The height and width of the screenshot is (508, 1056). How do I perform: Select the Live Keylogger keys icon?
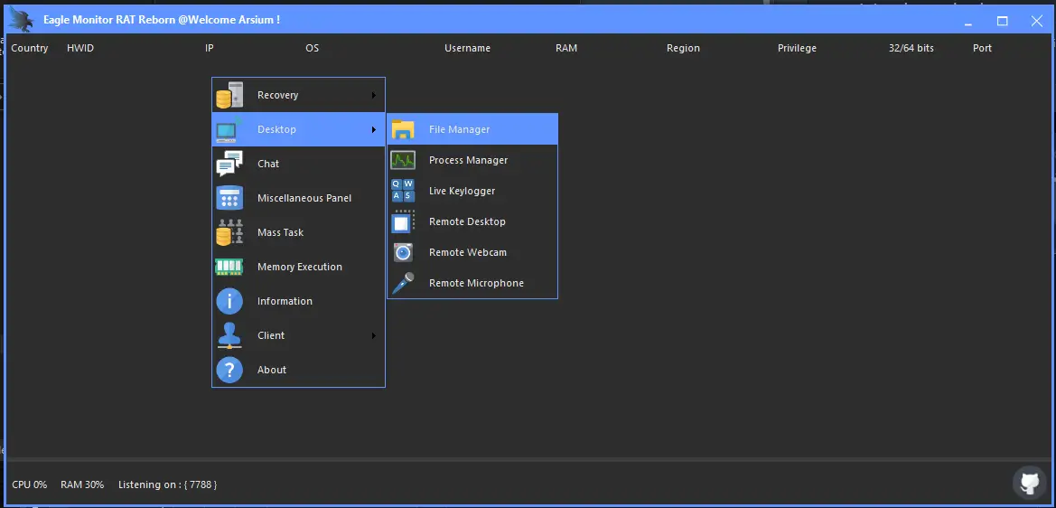pyautogui.click(x=403, y=191)
